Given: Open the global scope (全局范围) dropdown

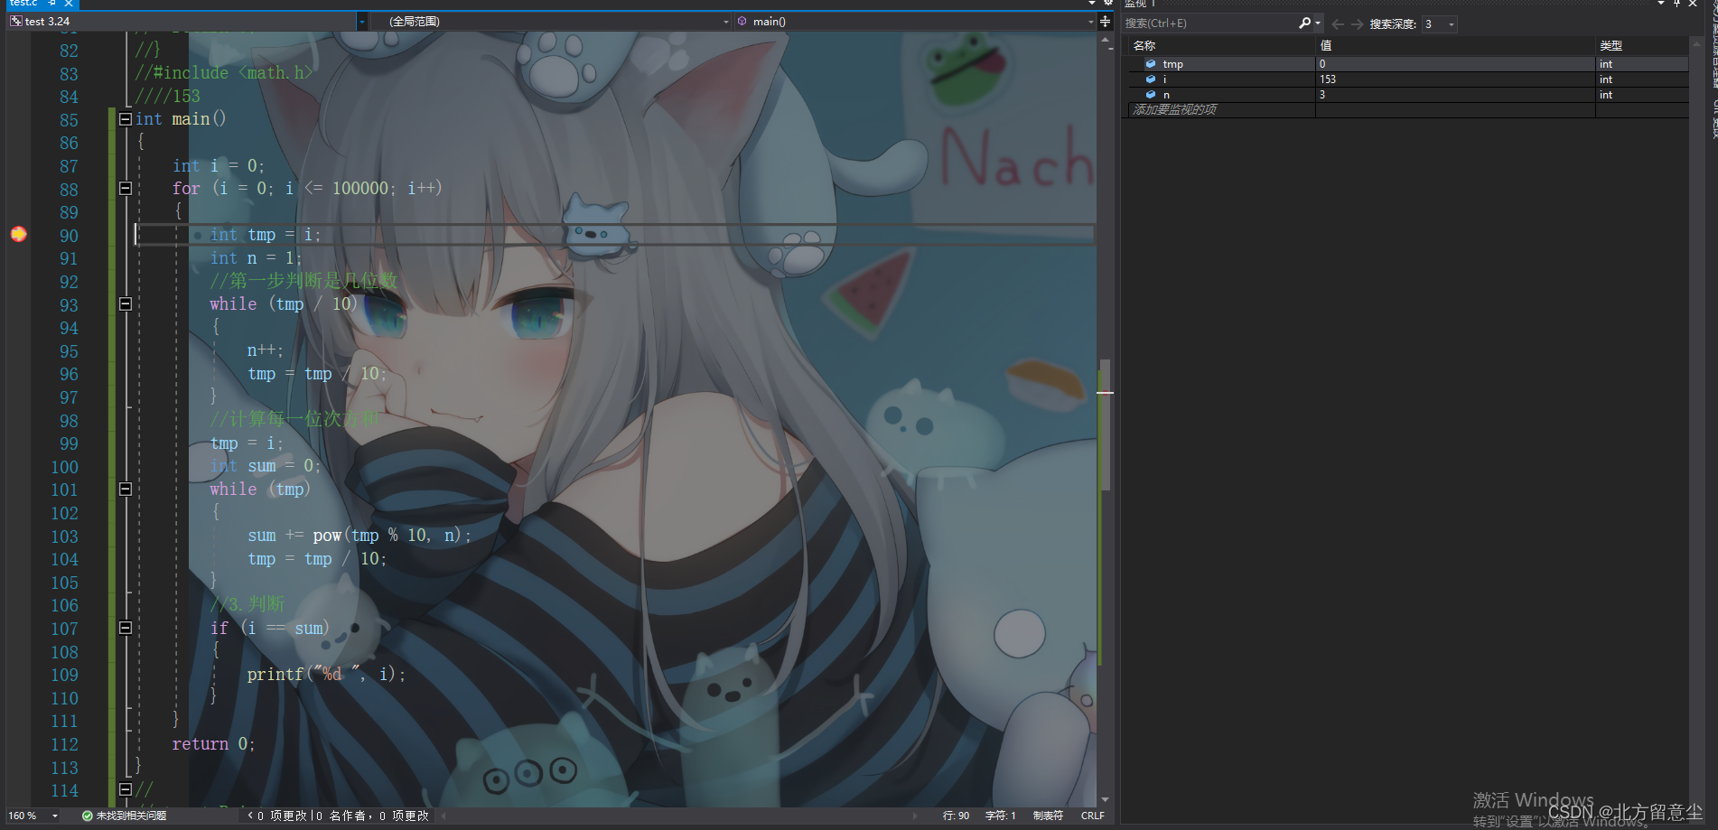Looking at the screenshot, I should 726,21.
